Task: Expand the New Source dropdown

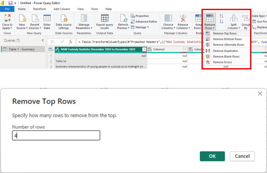Action: click(x=22, y=28)
